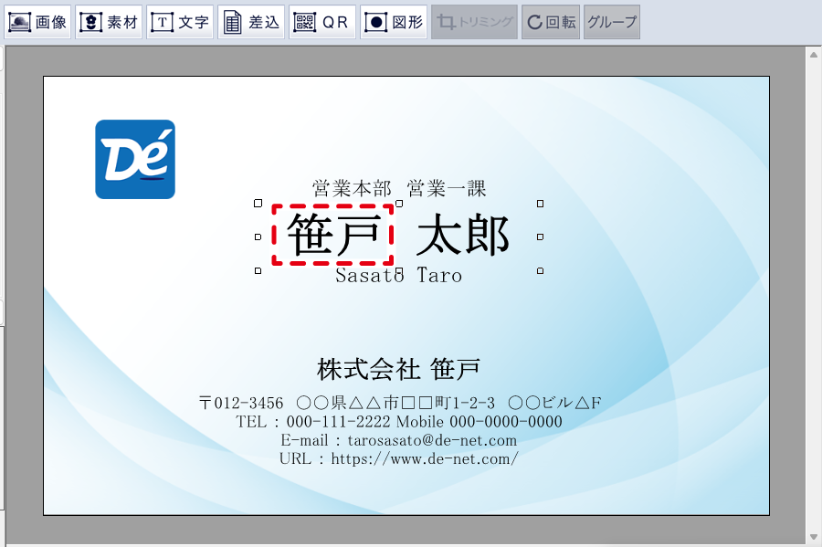Screen dimensions: 822x547
Task: Click the bottom-right selection handle of name box
Action: 540,271
